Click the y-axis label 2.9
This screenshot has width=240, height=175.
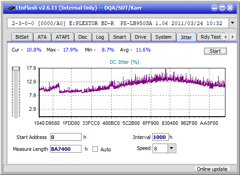tap(32, 109)
